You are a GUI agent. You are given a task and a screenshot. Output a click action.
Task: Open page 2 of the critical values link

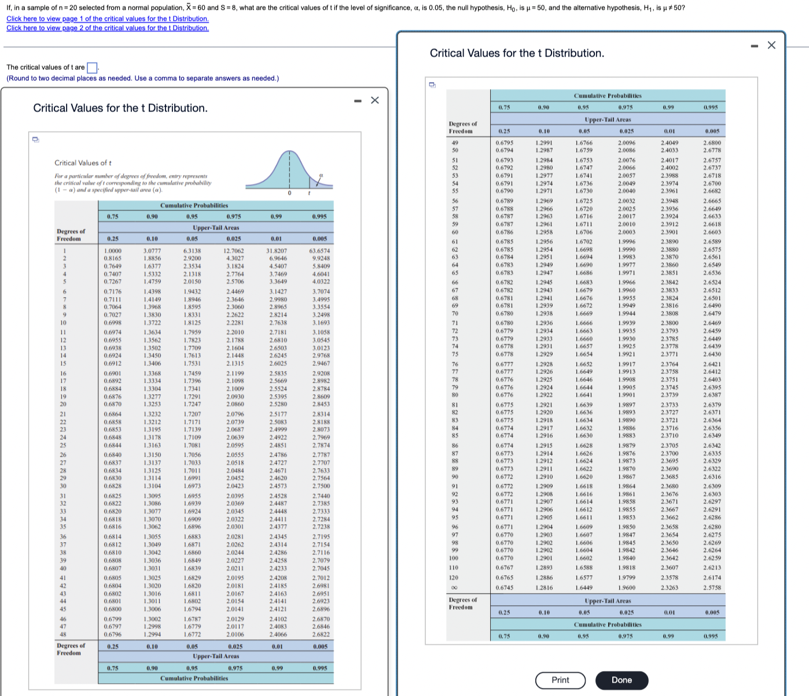coord(108,28)
